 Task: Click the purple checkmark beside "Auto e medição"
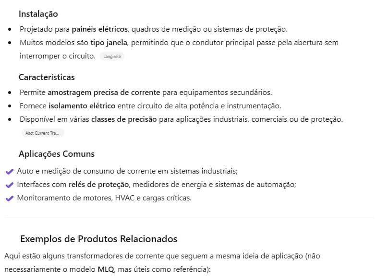[x=9, y=171]
